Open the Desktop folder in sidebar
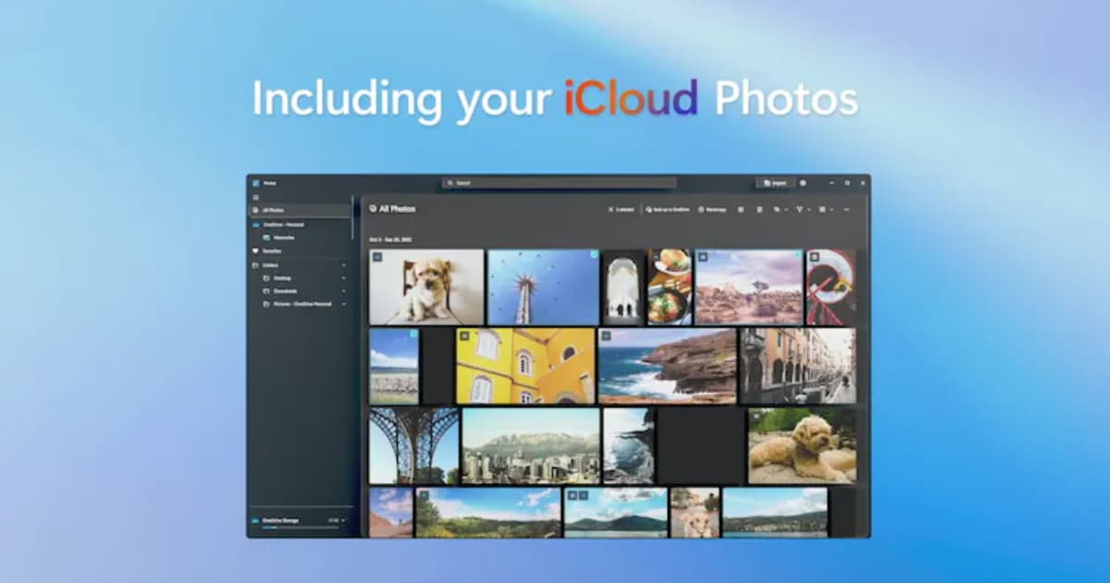Screen dimensions: 1110x583 coord(282,278)
